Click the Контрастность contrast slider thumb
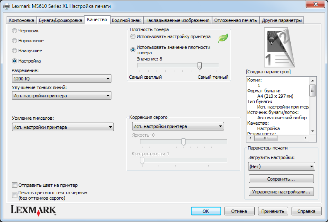 142,160
